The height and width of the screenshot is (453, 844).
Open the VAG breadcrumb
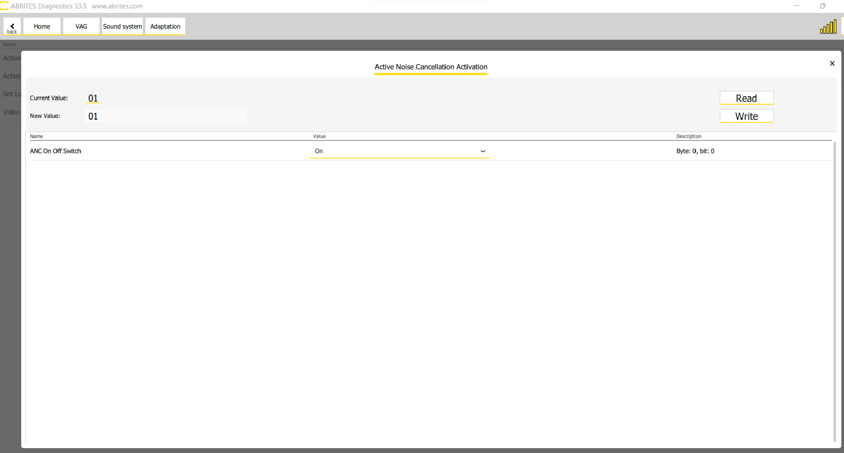point(81,26)
